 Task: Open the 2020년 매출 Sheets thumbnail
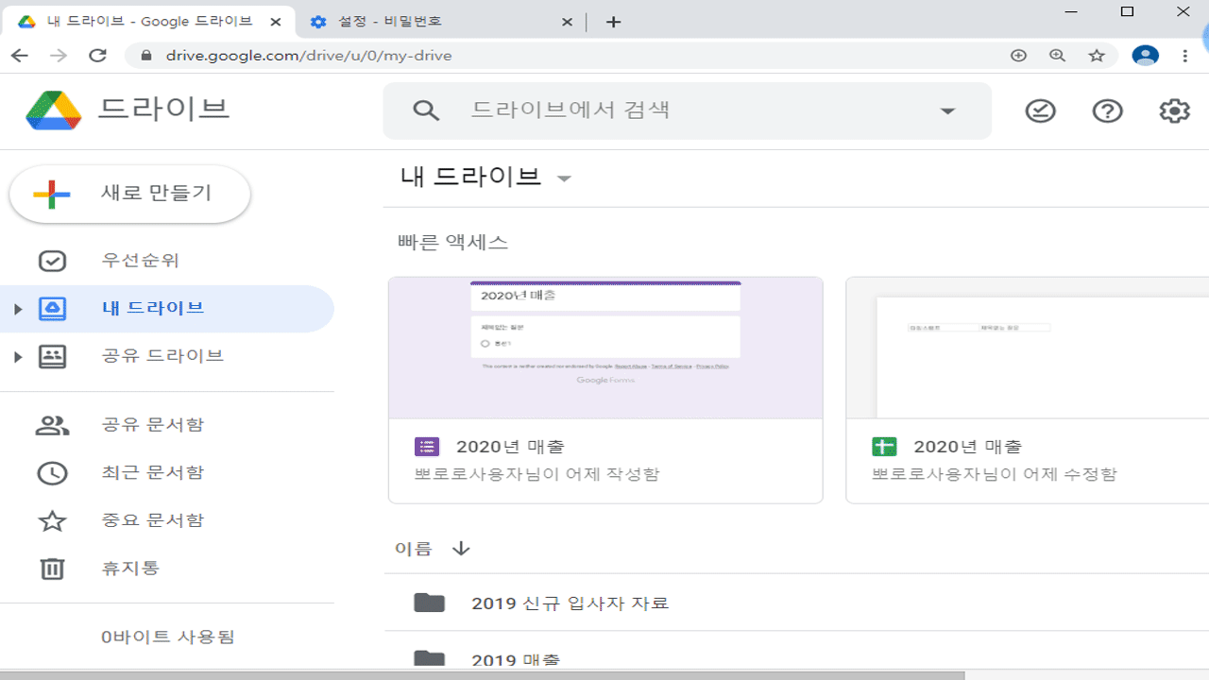pyautogui.click(x=1028, y=348)
